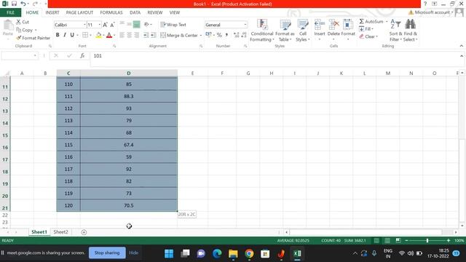The height and width of the screenshot is (262, 466).
Task: Open the FILE tab
Action: pos(10,12)
